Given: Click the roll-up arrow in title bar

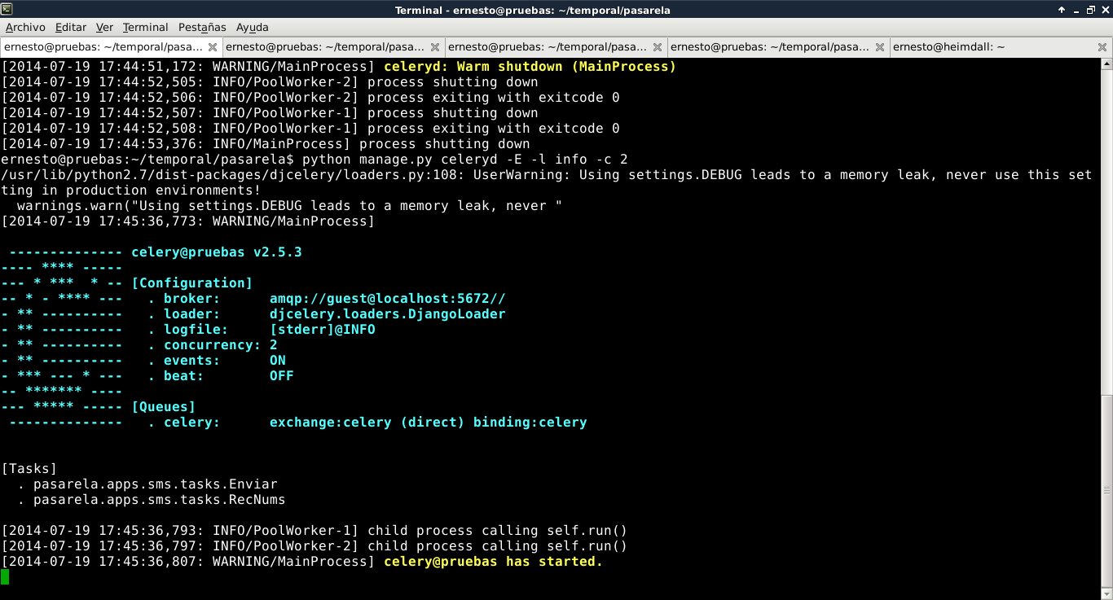Looking at the screenshot, I should (x=1062, y=10).
